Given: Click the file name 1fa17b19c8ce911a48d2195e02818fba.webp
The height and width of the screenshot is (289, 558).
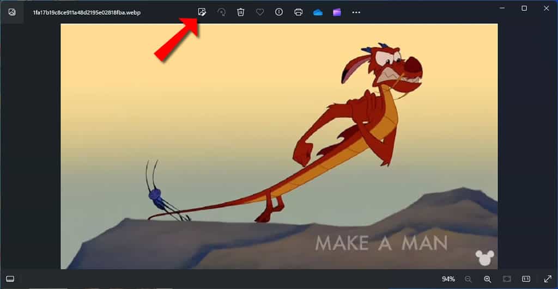Looking at the screenshot, I should coord(87,13).
